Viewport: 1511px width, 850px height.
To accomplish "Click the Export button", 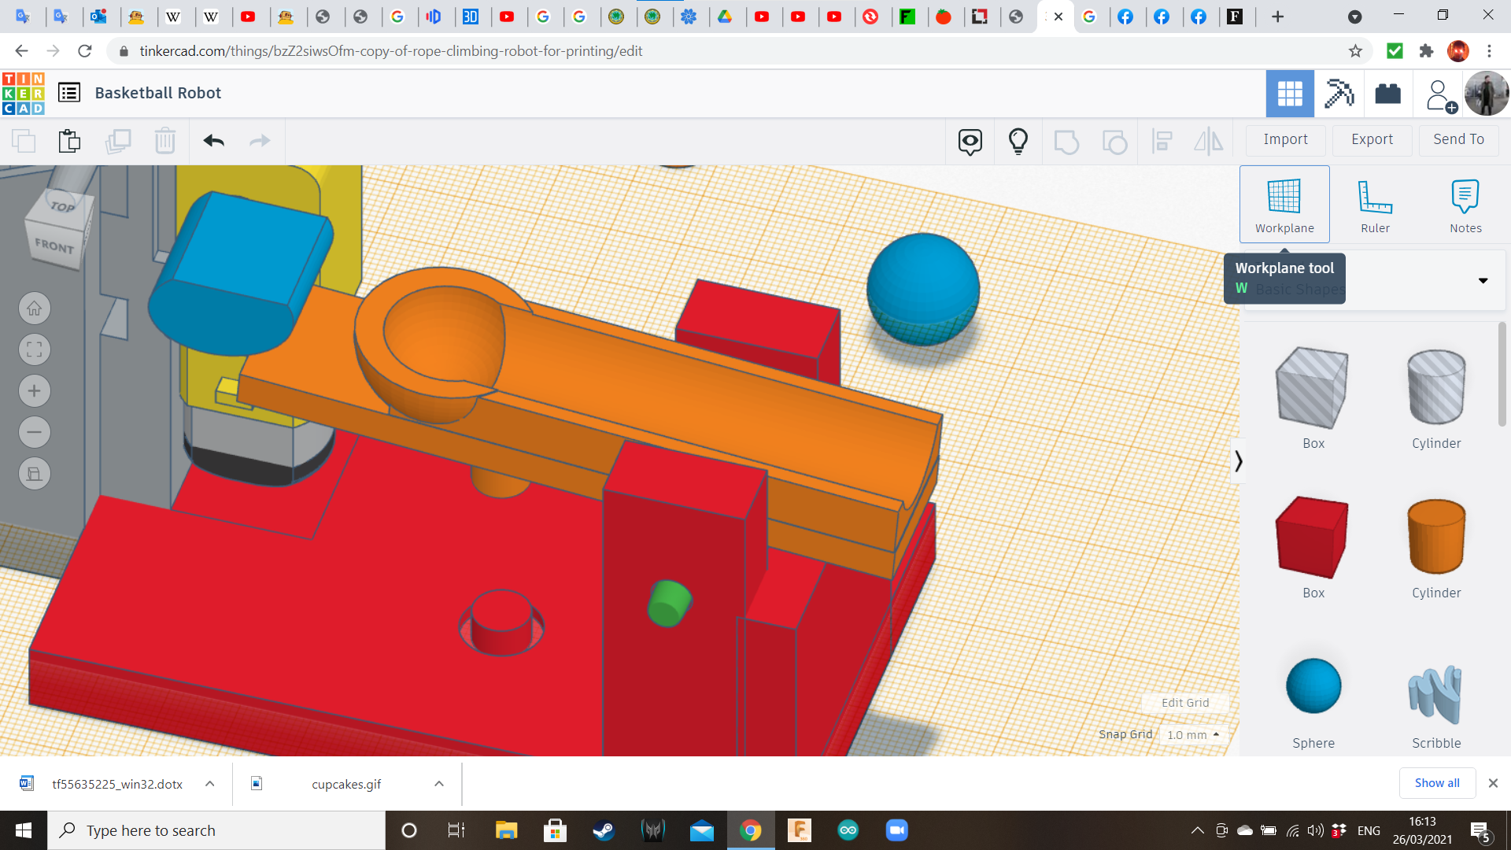I will pos(1371,139).
